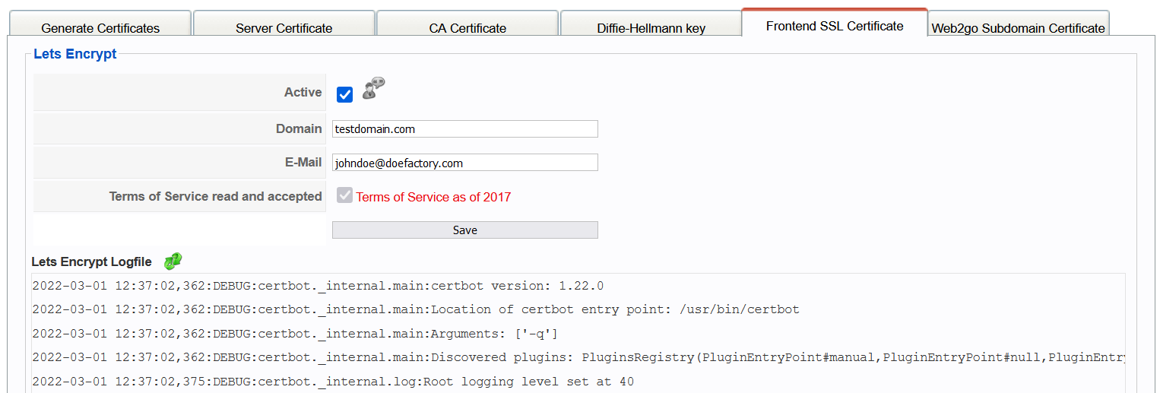Click the Discovered plugins log entry
Screen dimensions: 1160x393
[x=578, y=357]
